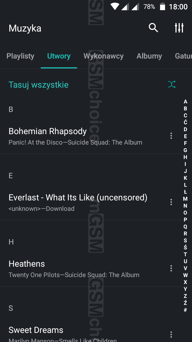
Task: Play the Heathens track
Action: [x=27, y=264]
